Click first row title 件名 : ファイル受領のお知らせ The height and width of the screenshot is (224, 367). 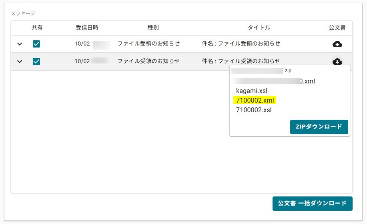pyautogui.click(x=241, y=44)
